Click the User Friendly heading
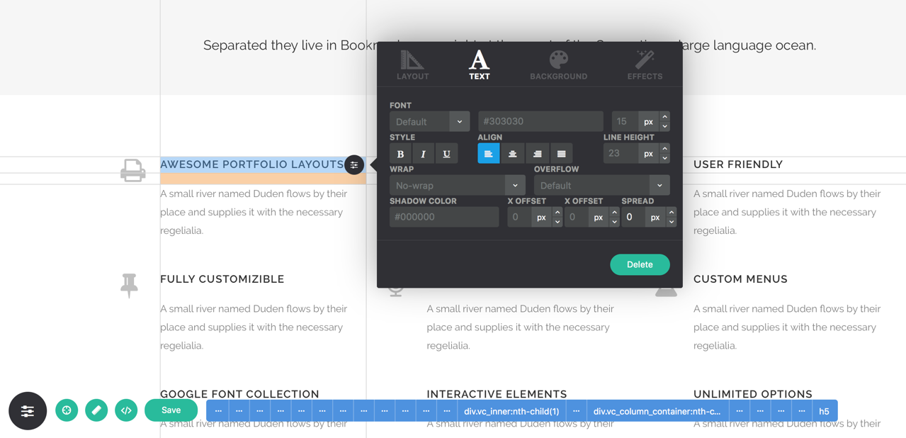The width and height of the screenshot is (906, 438). 738,164
